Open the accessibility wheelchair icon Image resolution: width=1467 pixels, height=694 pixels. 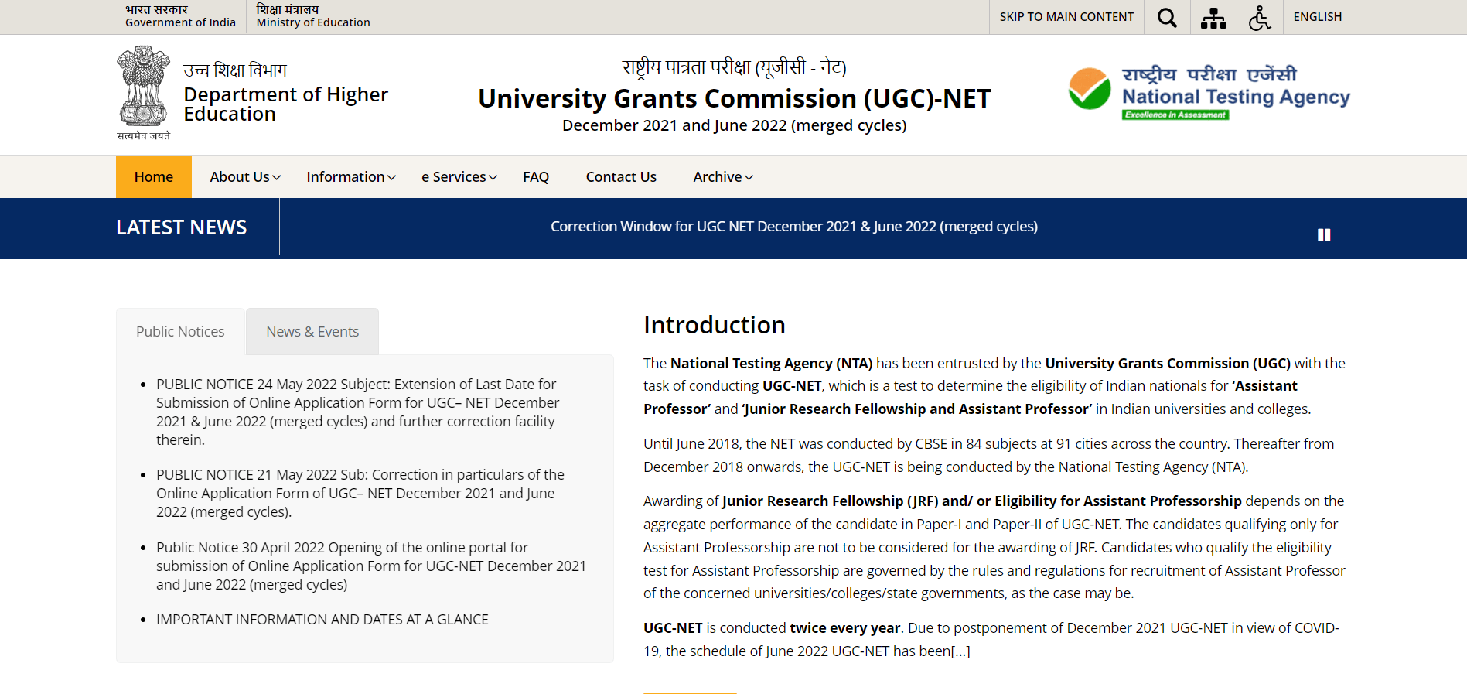pyautogui.click(x=1260, y=17)
